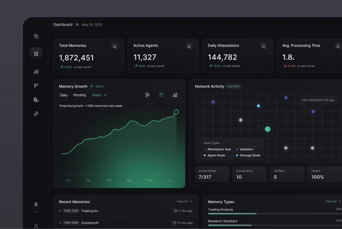
Task: Open the bar chart analytics sidebar icon
Action: pyautogui.click(x=36, y=71)
